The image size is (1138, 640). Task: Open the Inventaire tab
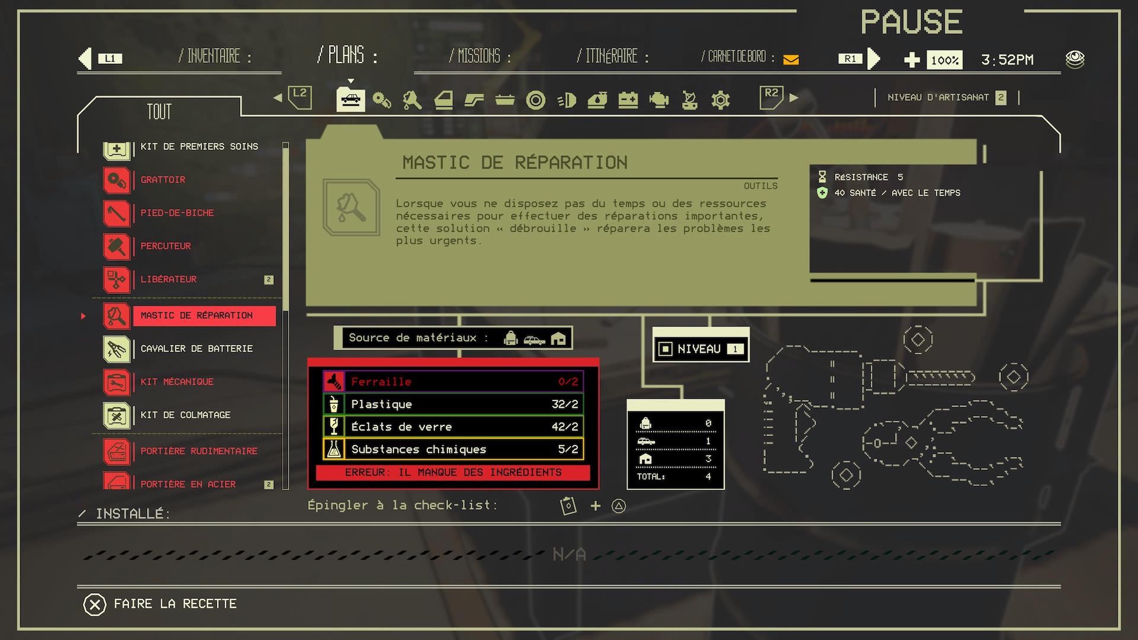215,56
